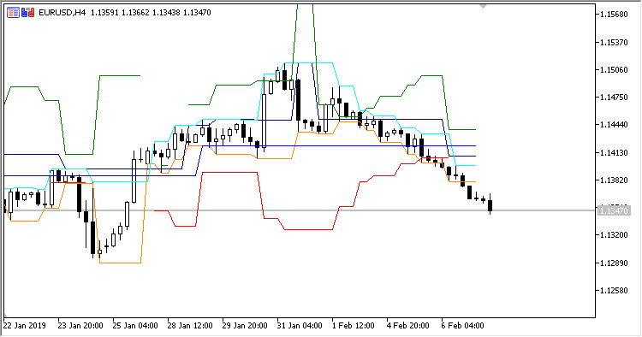Click the 1.15680 price scale label
This screenshot has height=337, width=642.
click(614, 15)
